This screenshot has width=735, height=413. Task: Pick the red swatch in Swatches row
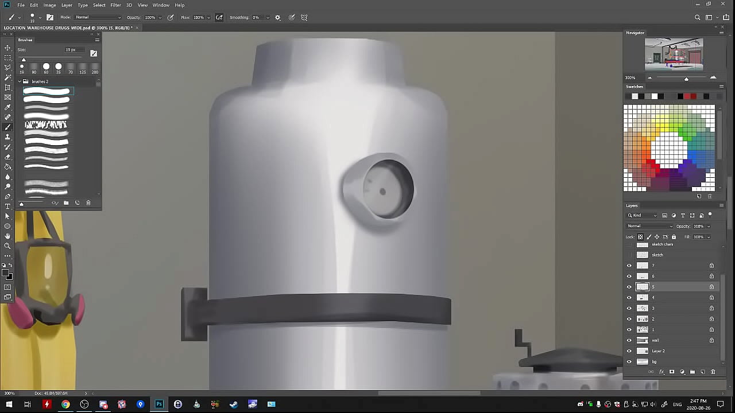(687, 96)
